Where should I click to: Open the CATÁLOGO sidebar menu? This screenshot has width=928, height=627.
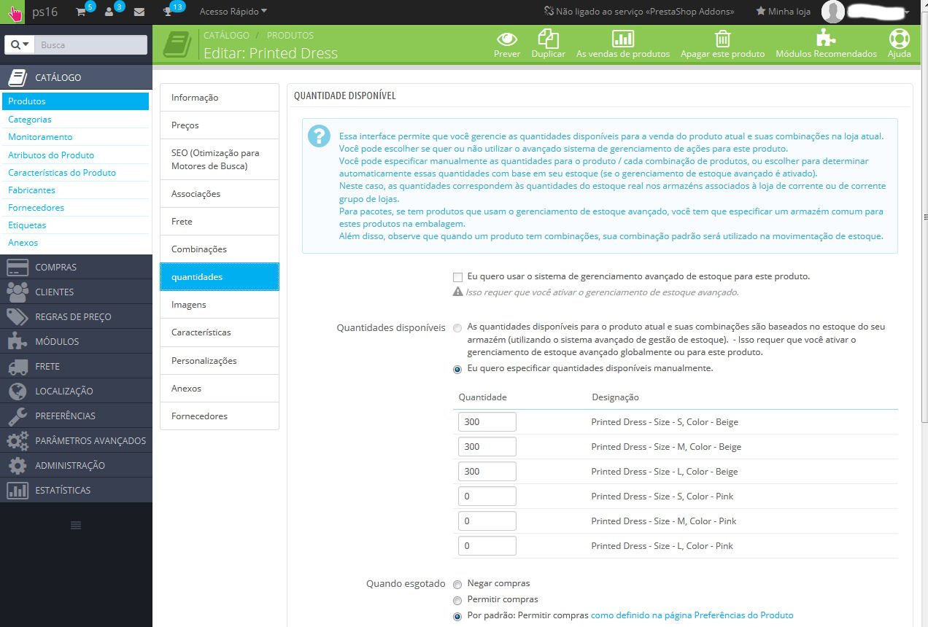pos(76,77)
